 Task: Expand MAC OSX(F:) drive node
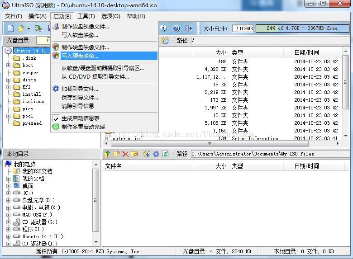click(x=8, y=215)
